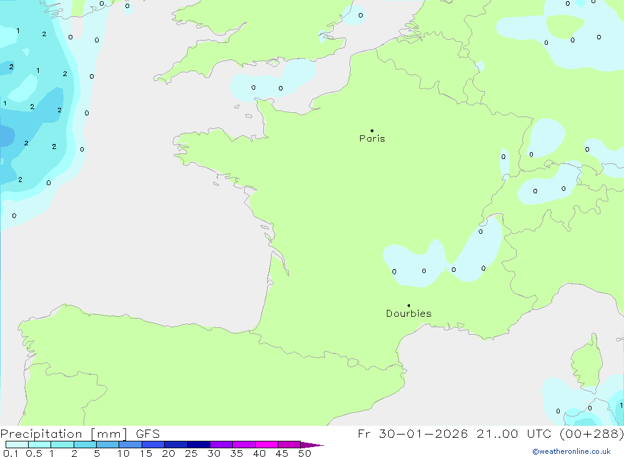Pick the 30–35 mm legend swatch
This screenshot has width=624, height=457.
[x=221, y=445]
